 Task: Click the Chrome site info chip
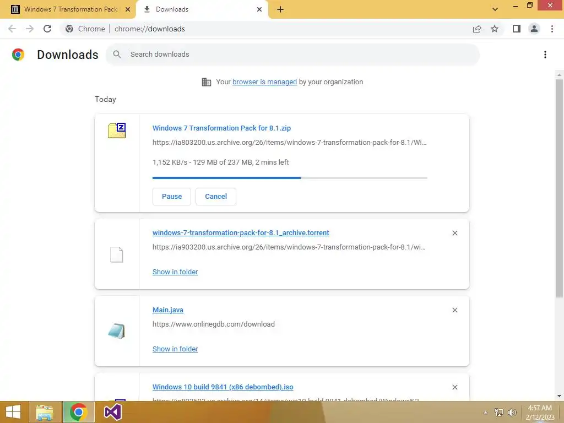point(85,29)
